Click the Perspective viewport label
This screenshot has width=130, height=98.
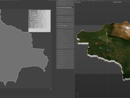point(78,2)
